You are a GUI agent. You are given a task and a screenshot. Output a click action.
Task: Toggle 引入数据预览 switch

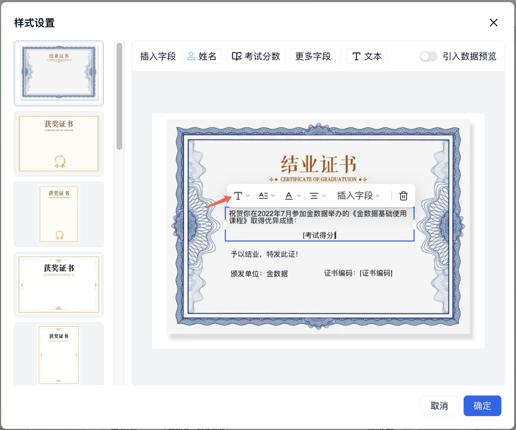click(x=429, y=56)
